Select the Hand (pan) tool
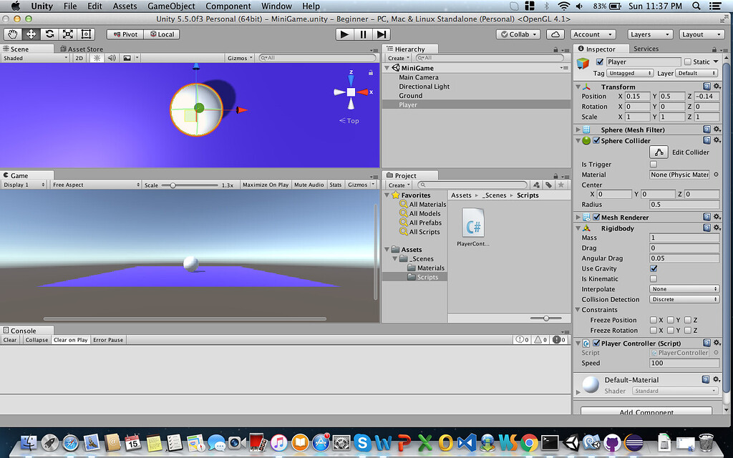 pos(12,34)
